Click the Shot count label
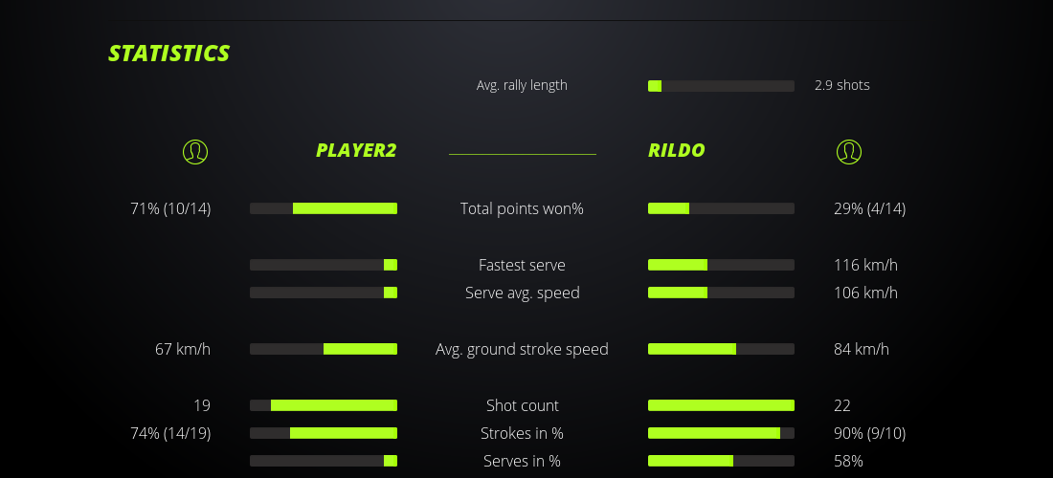The width and height of the screenshot is (1053, 478). click(522, 405)
